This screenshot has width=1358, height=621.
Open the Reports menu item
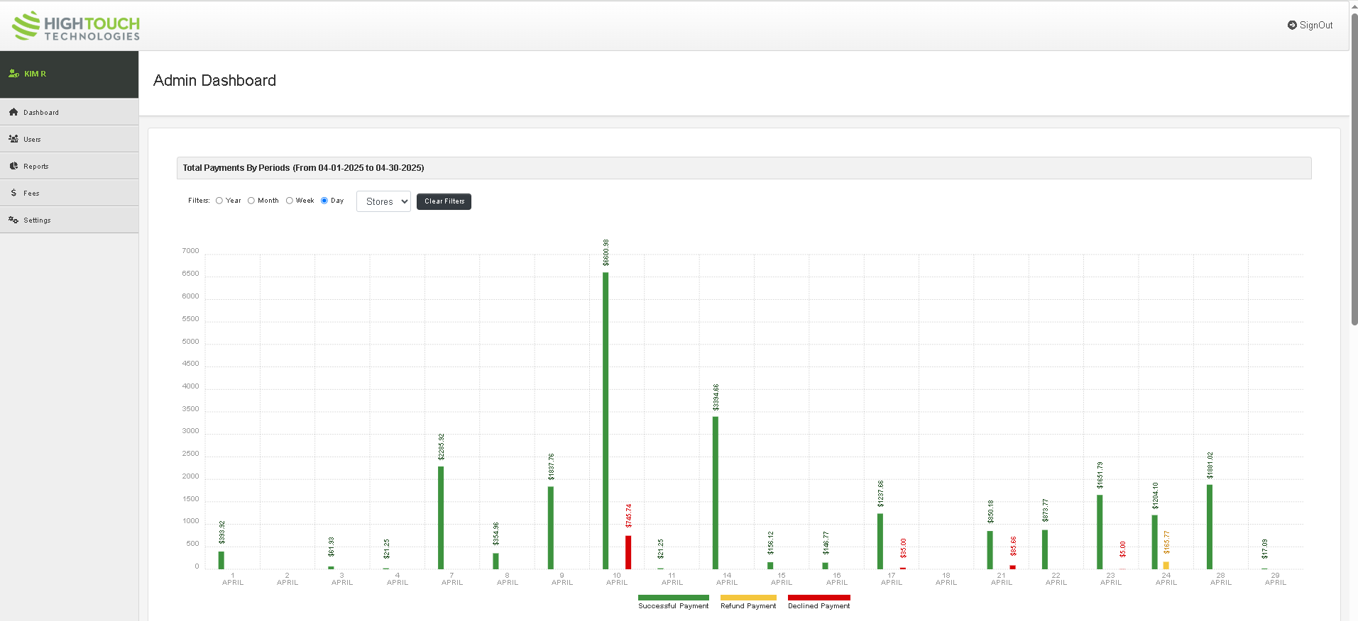point(36,167)
